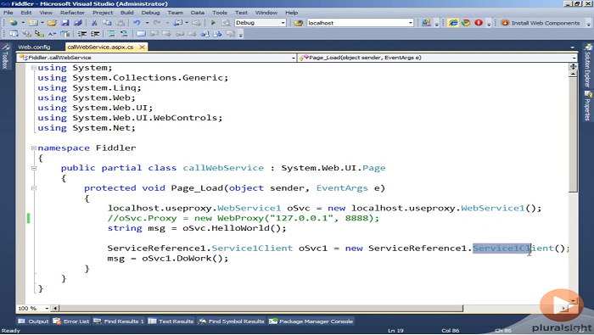Open the Toolbox side panel
The width and height of the screenshot is (594, 335).
coord(5,57)
